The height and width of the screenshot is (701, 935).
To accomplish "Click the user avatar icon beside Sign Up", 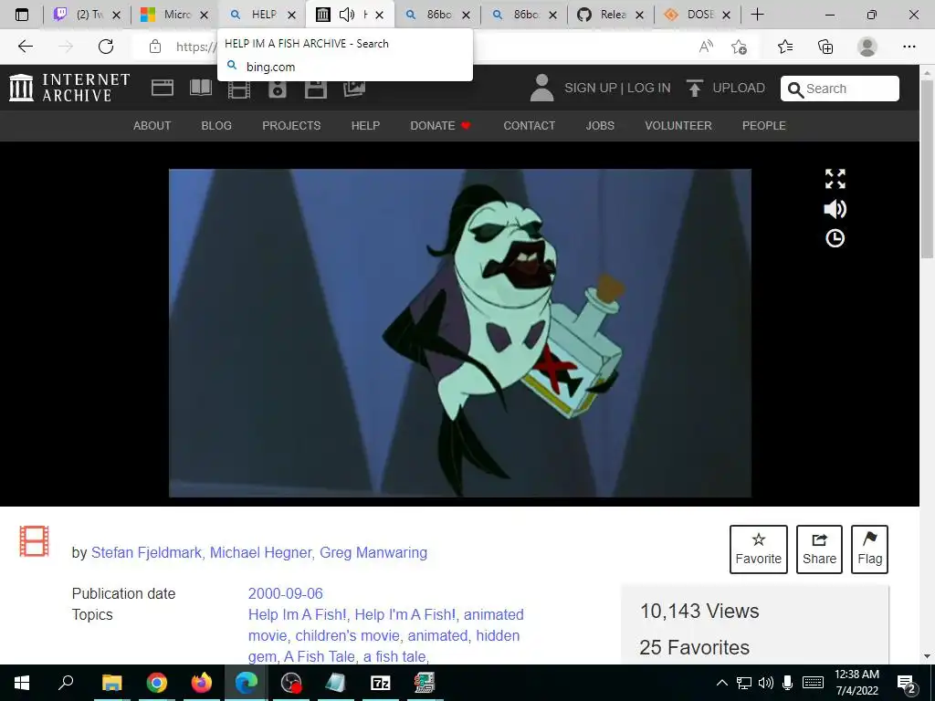I will tap(542, 88).
